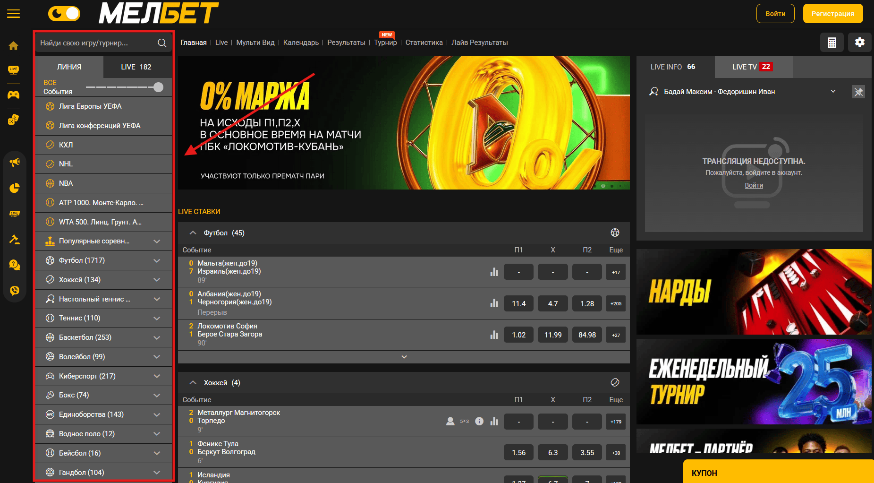Open the bet calculator icon
The width and height of the screenshot is (874, 483).
(832, 42)
